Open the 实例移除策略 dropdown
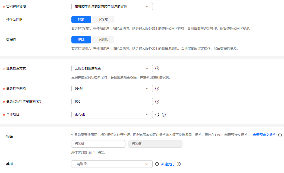Image resolution: width=284 pixels, height=173 pixels. pos(112,7)
